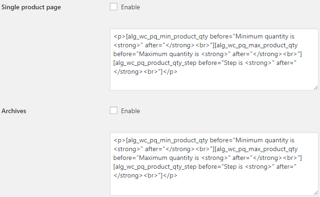Click the Single product page setting label
This screenshot has height=197, width=320.
31,7
